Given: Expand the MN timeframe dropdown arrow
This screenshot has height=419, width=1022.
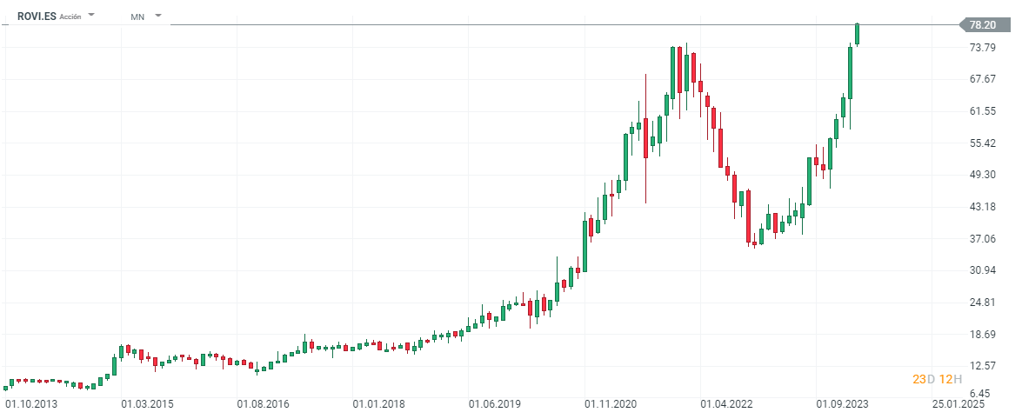Looking at the screenshot, I should 158,16.
